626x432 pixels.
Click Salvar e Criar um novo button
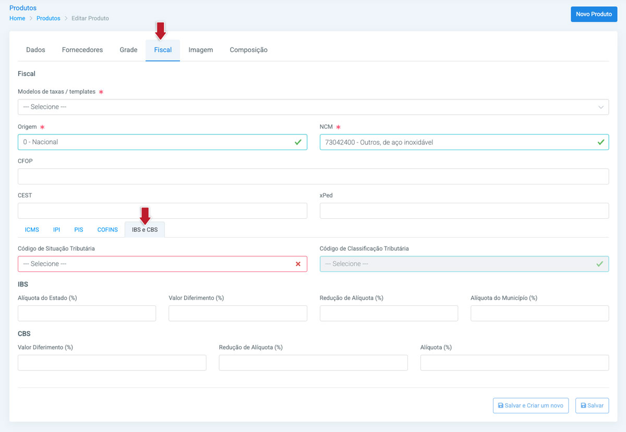(x=531, y=405)
